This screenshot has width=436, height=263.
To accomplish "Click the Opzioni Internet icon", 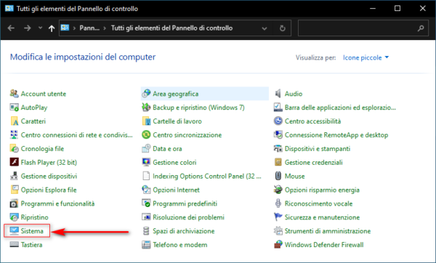I will (146, 190).
